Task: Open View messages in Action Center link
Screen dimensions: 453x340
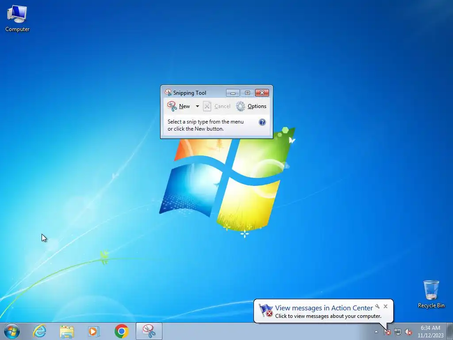Action: tap(324, 308)
